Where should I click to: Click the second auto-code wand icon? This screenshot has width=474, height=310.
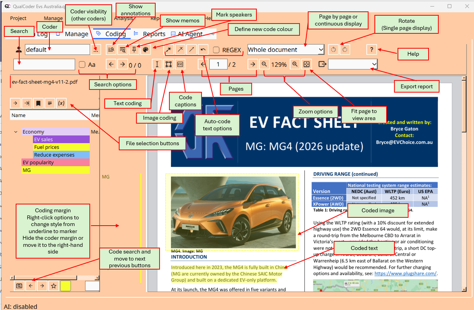(180, 49)
